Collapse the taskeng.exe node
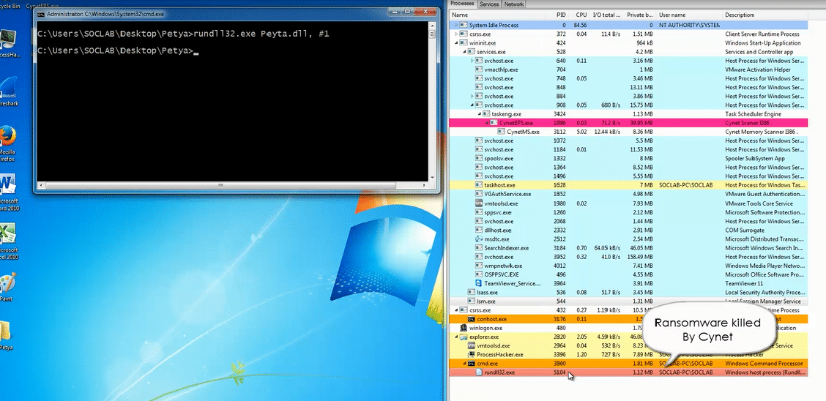The image size is (826, 401). tap(480, 114)
